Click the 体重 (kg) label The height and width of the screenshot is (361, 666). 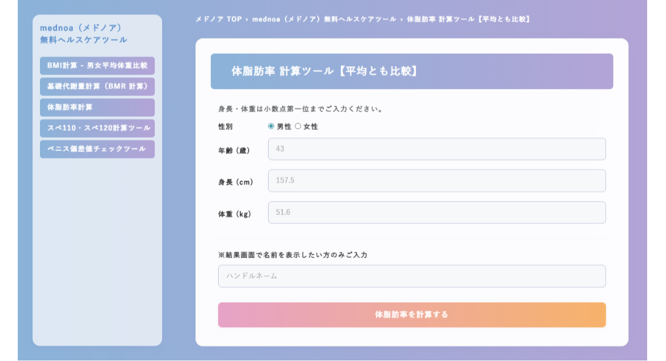point(235,214)
